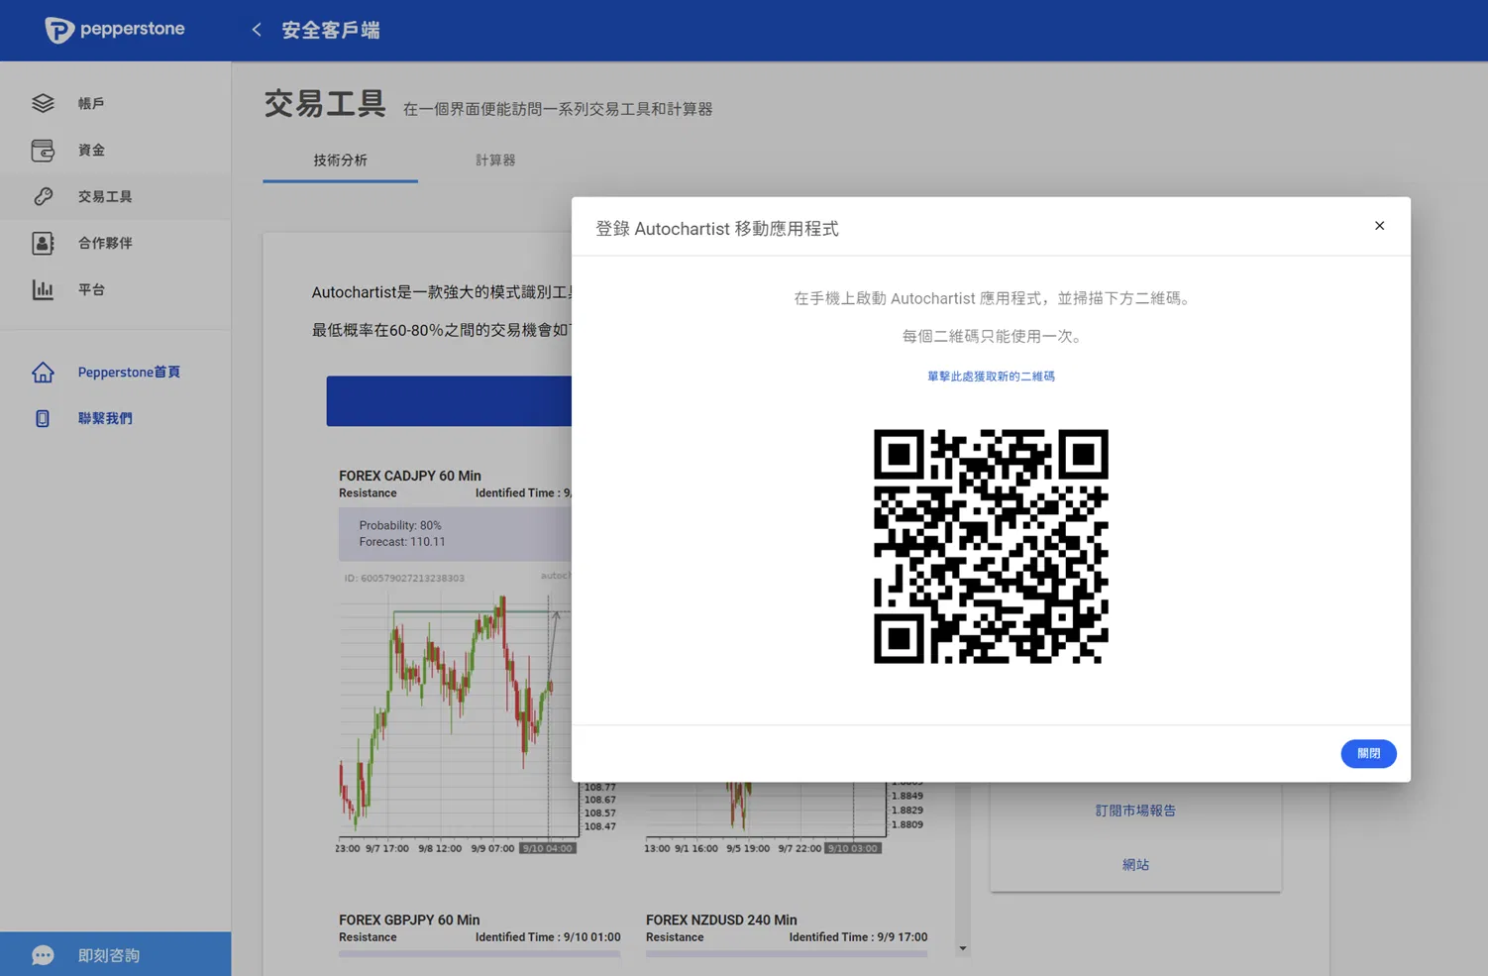
Task: Open the 訂閱市場報告 link
Action: pyautogui.click(x=1135, y=811)
